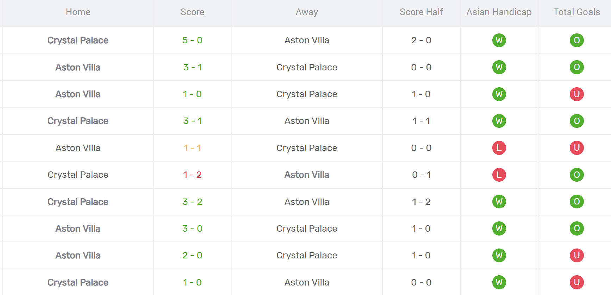Click the red L badge in 1-1 row

(499, 148)
